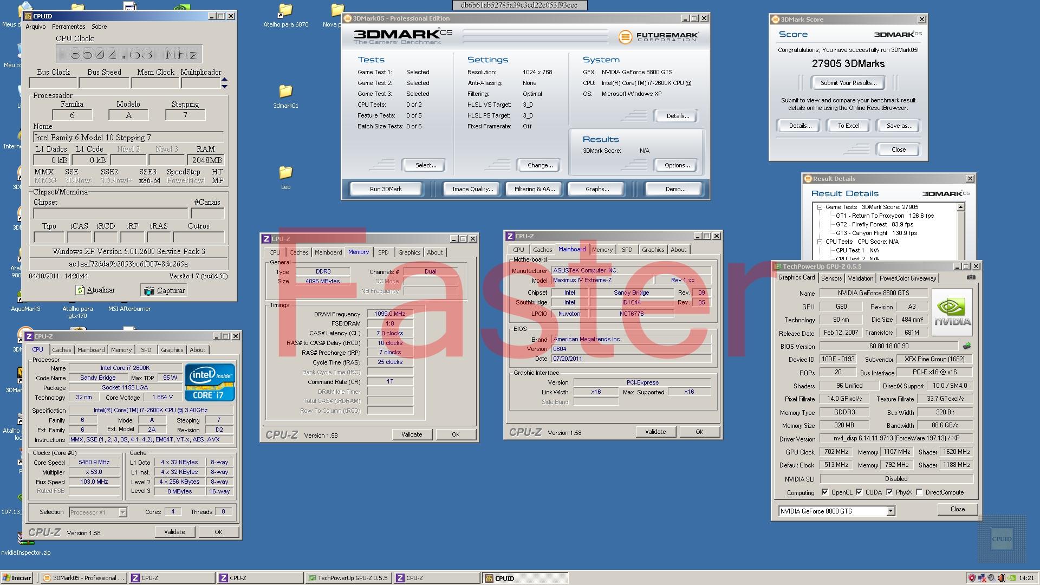The image size is (1040, 585).
Task: Click Nome field in CPUID window
Action: point(128,138)
